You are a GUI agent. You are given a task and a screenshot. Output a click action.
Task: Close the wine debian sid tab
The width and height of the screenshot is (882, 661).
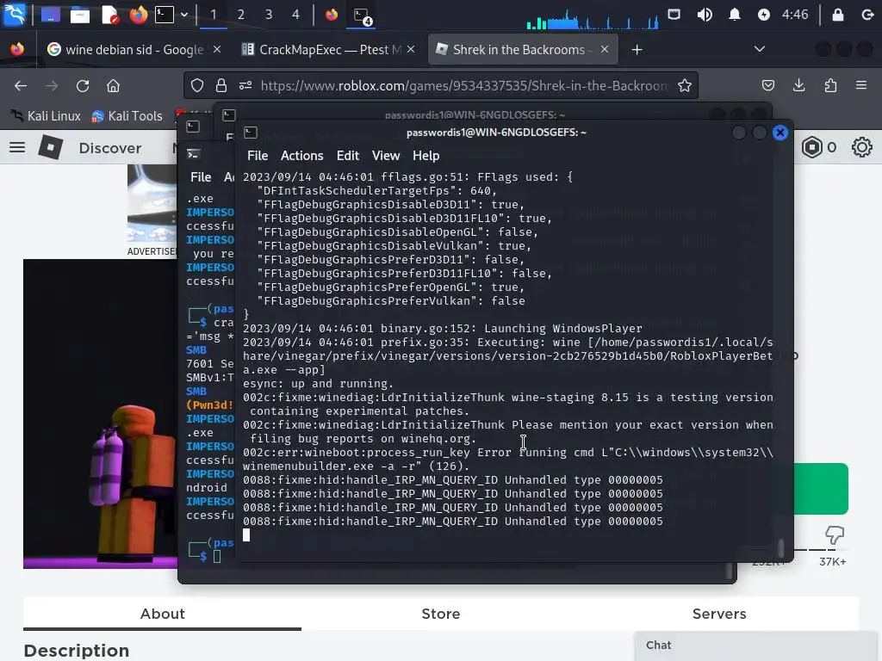tap(217, 49)
